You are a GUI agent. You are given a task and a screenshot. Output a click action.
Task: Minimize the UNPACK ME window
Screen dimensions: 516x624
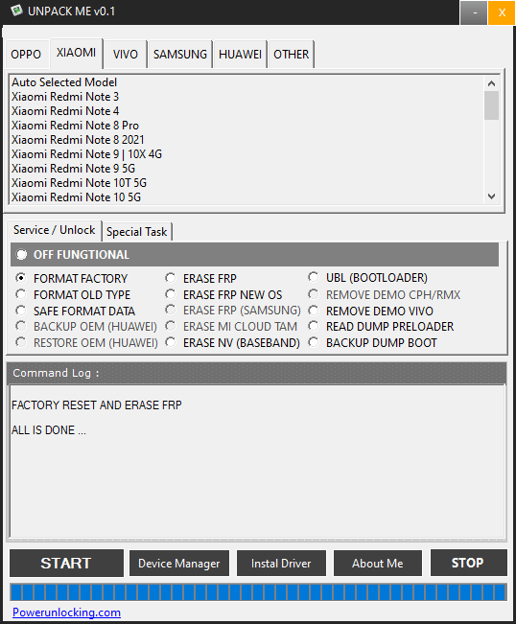pyautogui.click(x=474, y=12)
